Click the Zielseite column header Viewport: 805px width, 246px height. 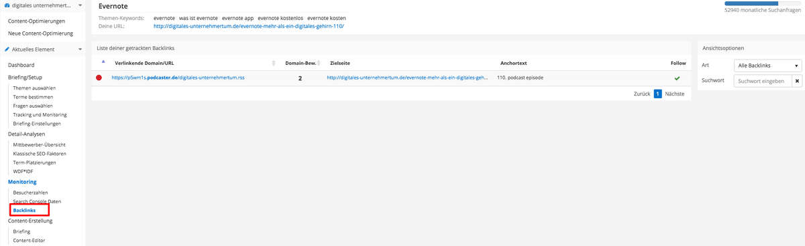click(x=340, y=64)
